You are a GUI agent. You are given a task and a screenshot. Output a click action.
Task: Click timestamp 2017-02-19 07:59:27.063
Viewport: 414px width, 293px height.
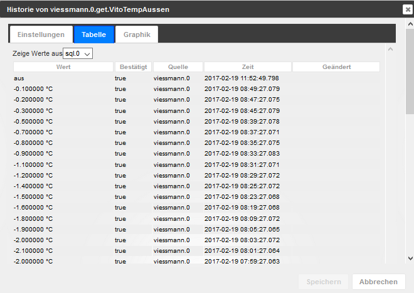pos(242,261)
